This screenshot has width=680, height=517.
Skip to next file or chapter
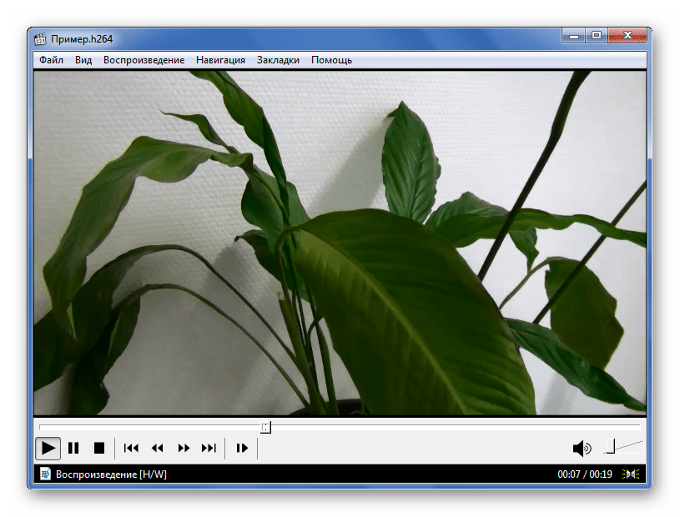pos(209,448)
